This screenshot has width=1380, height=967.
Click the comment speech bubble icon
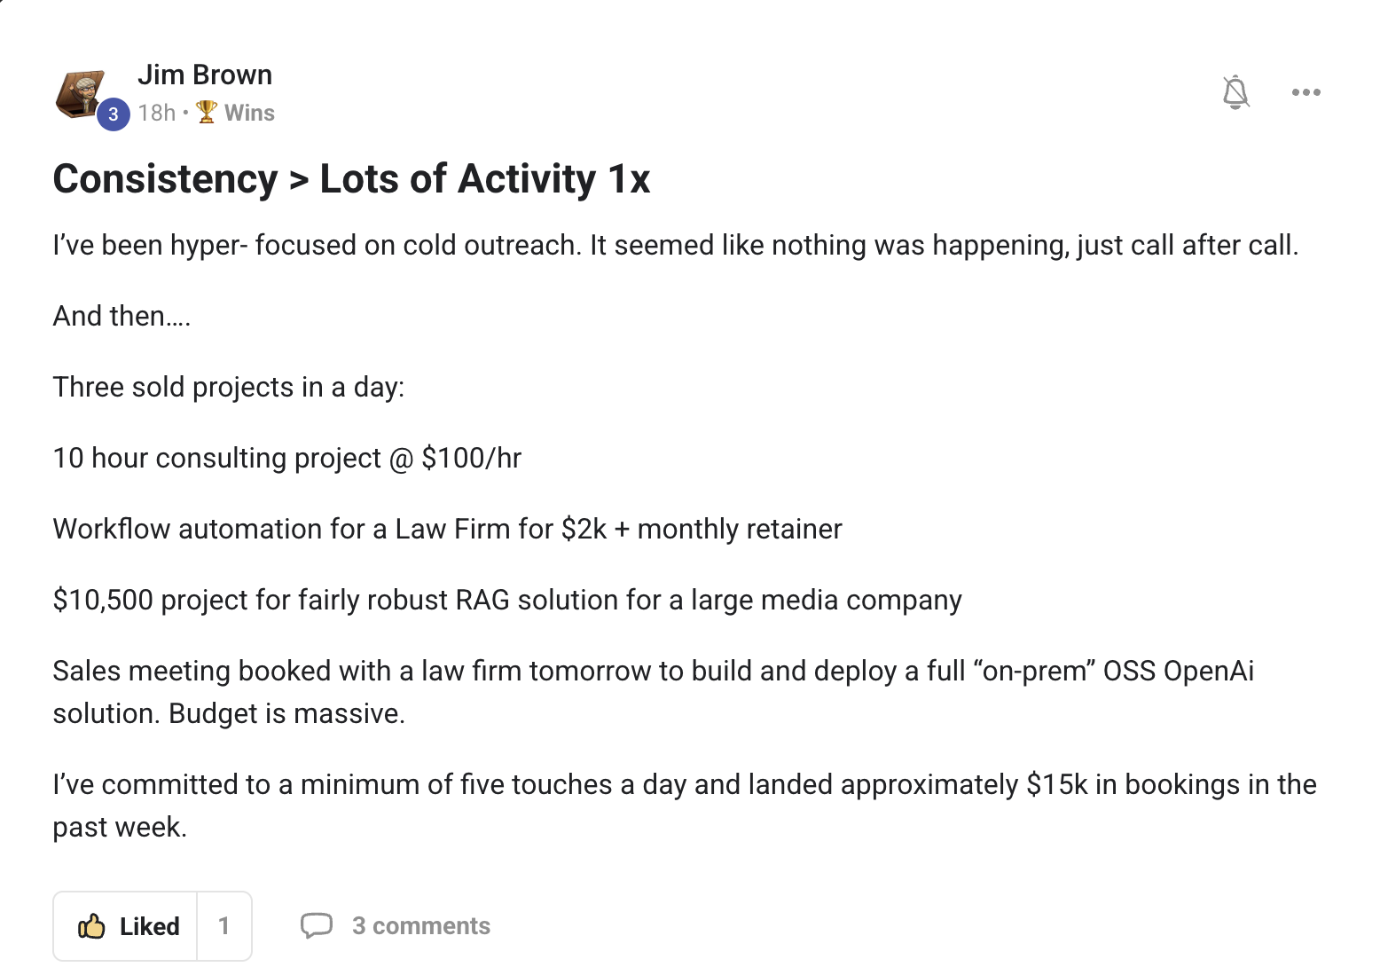pos(317,925)
